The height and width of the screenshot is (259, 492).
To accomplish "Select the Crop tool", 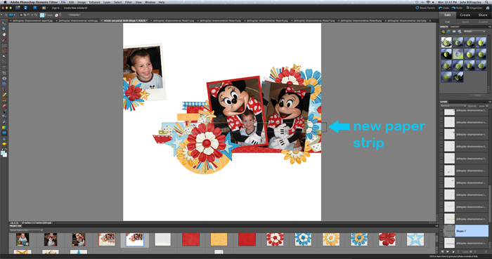I will [4, 73].
